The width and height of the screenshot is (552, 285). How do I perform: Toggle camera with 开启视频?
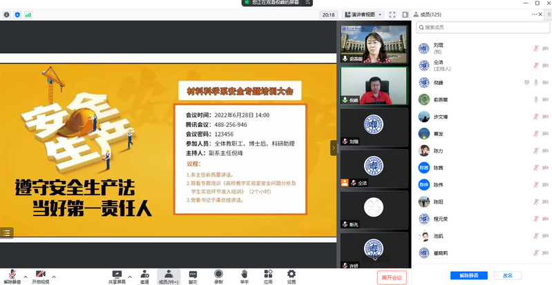point(41,277)
